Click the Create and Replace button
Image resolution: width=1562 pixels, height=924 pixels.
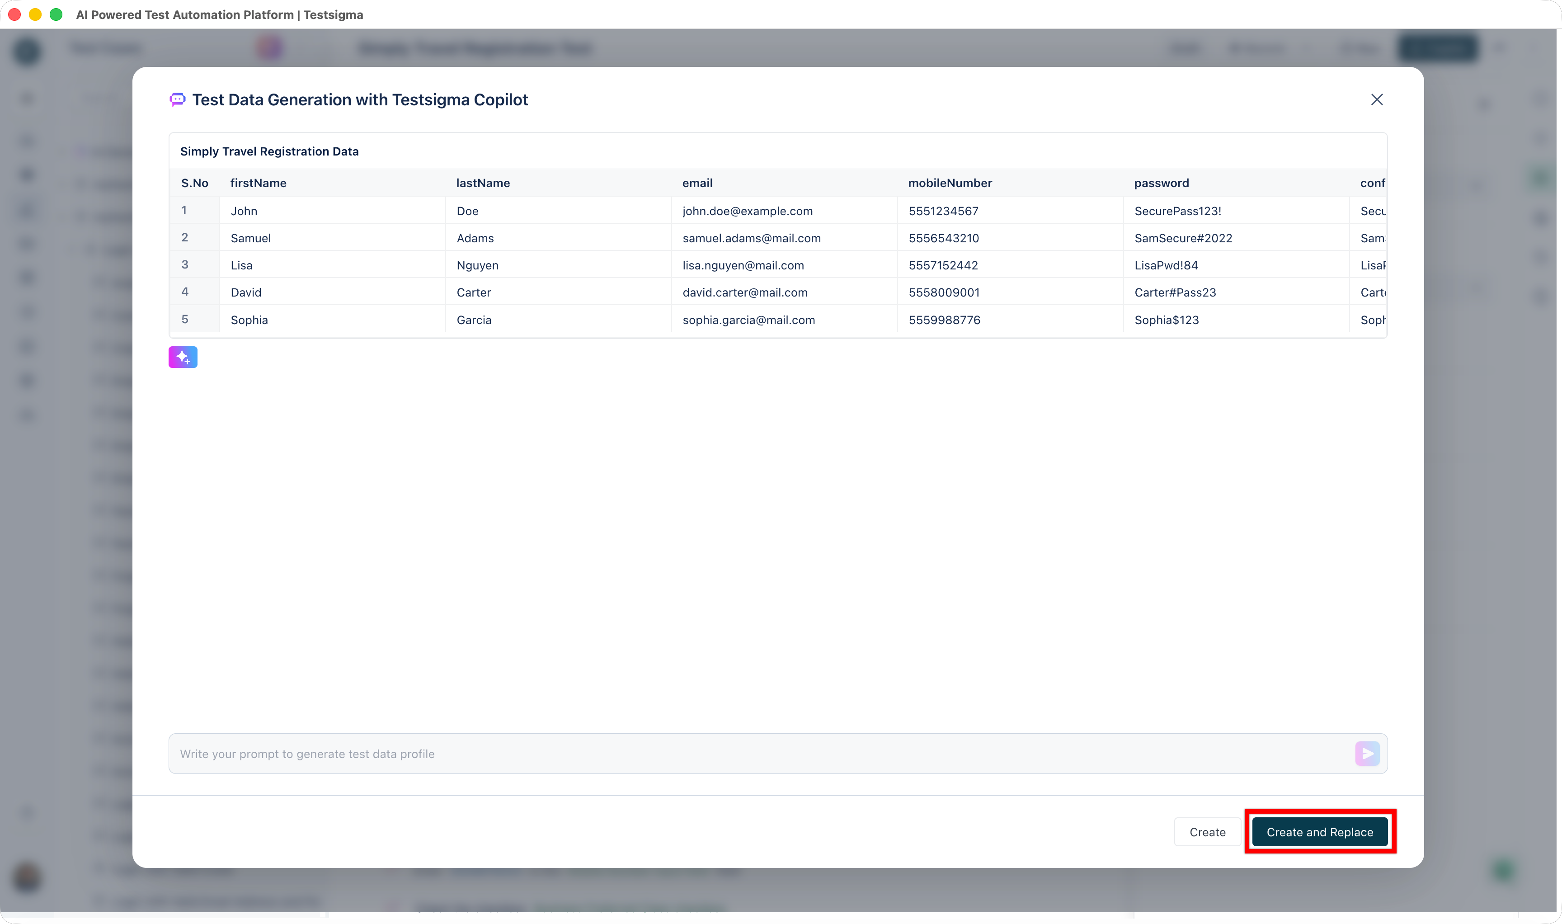click(1319, 832)
